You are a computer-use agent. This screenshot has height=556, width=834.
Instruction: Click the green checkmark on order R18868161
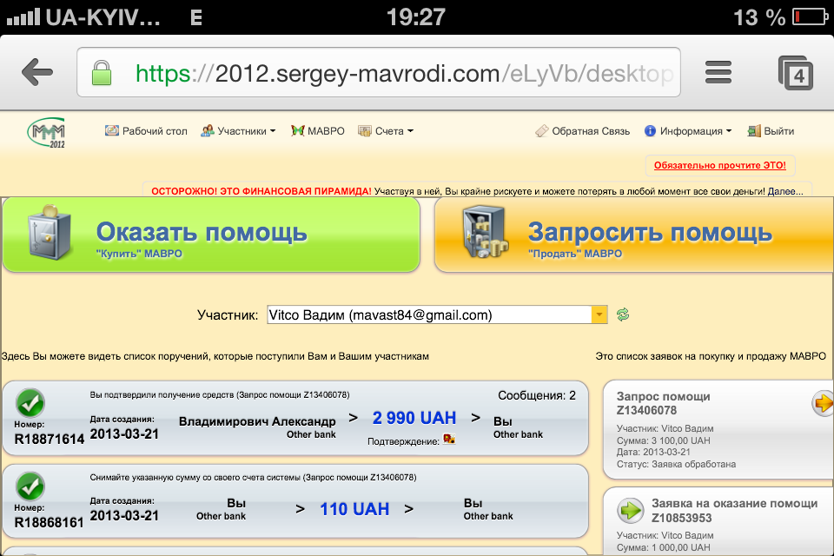coord(30,486)
